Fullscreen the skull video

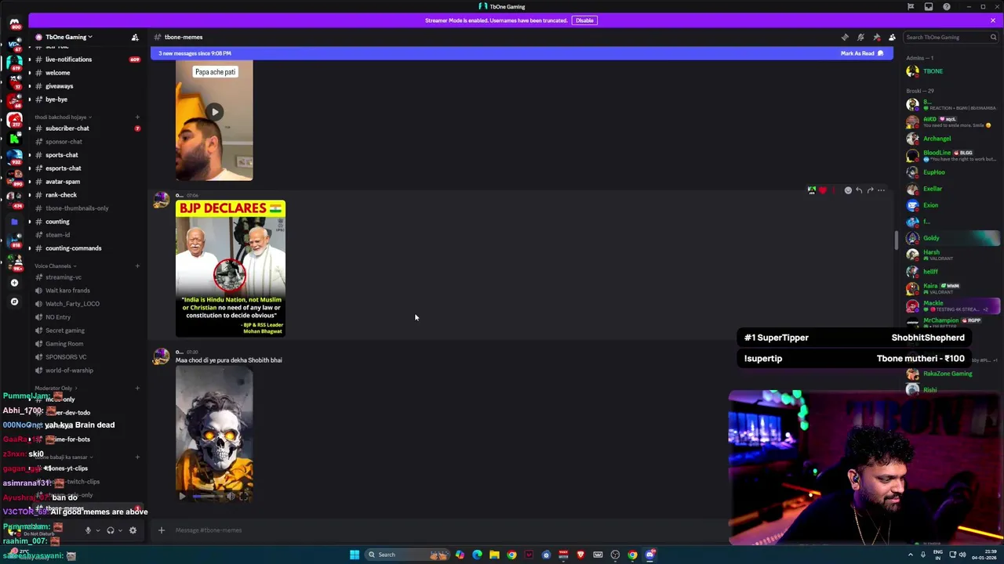pos(244,496)
